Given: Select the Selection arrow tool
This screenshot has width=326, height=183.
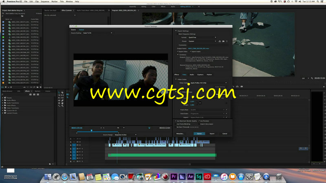Looking at the screenshot, I should [x=59, y=92].
